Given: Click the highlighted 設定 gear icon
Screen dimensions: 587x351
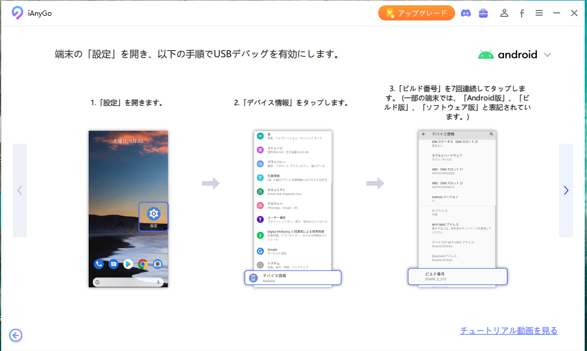Looking at the screenshot, I should [153, 216].
